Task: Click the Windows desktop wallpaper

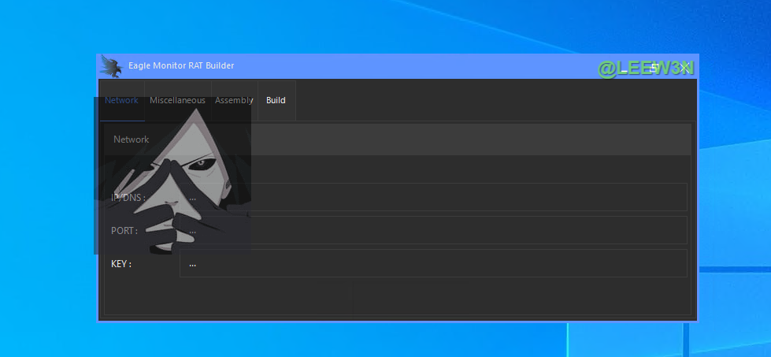Action: click(732, 197)
